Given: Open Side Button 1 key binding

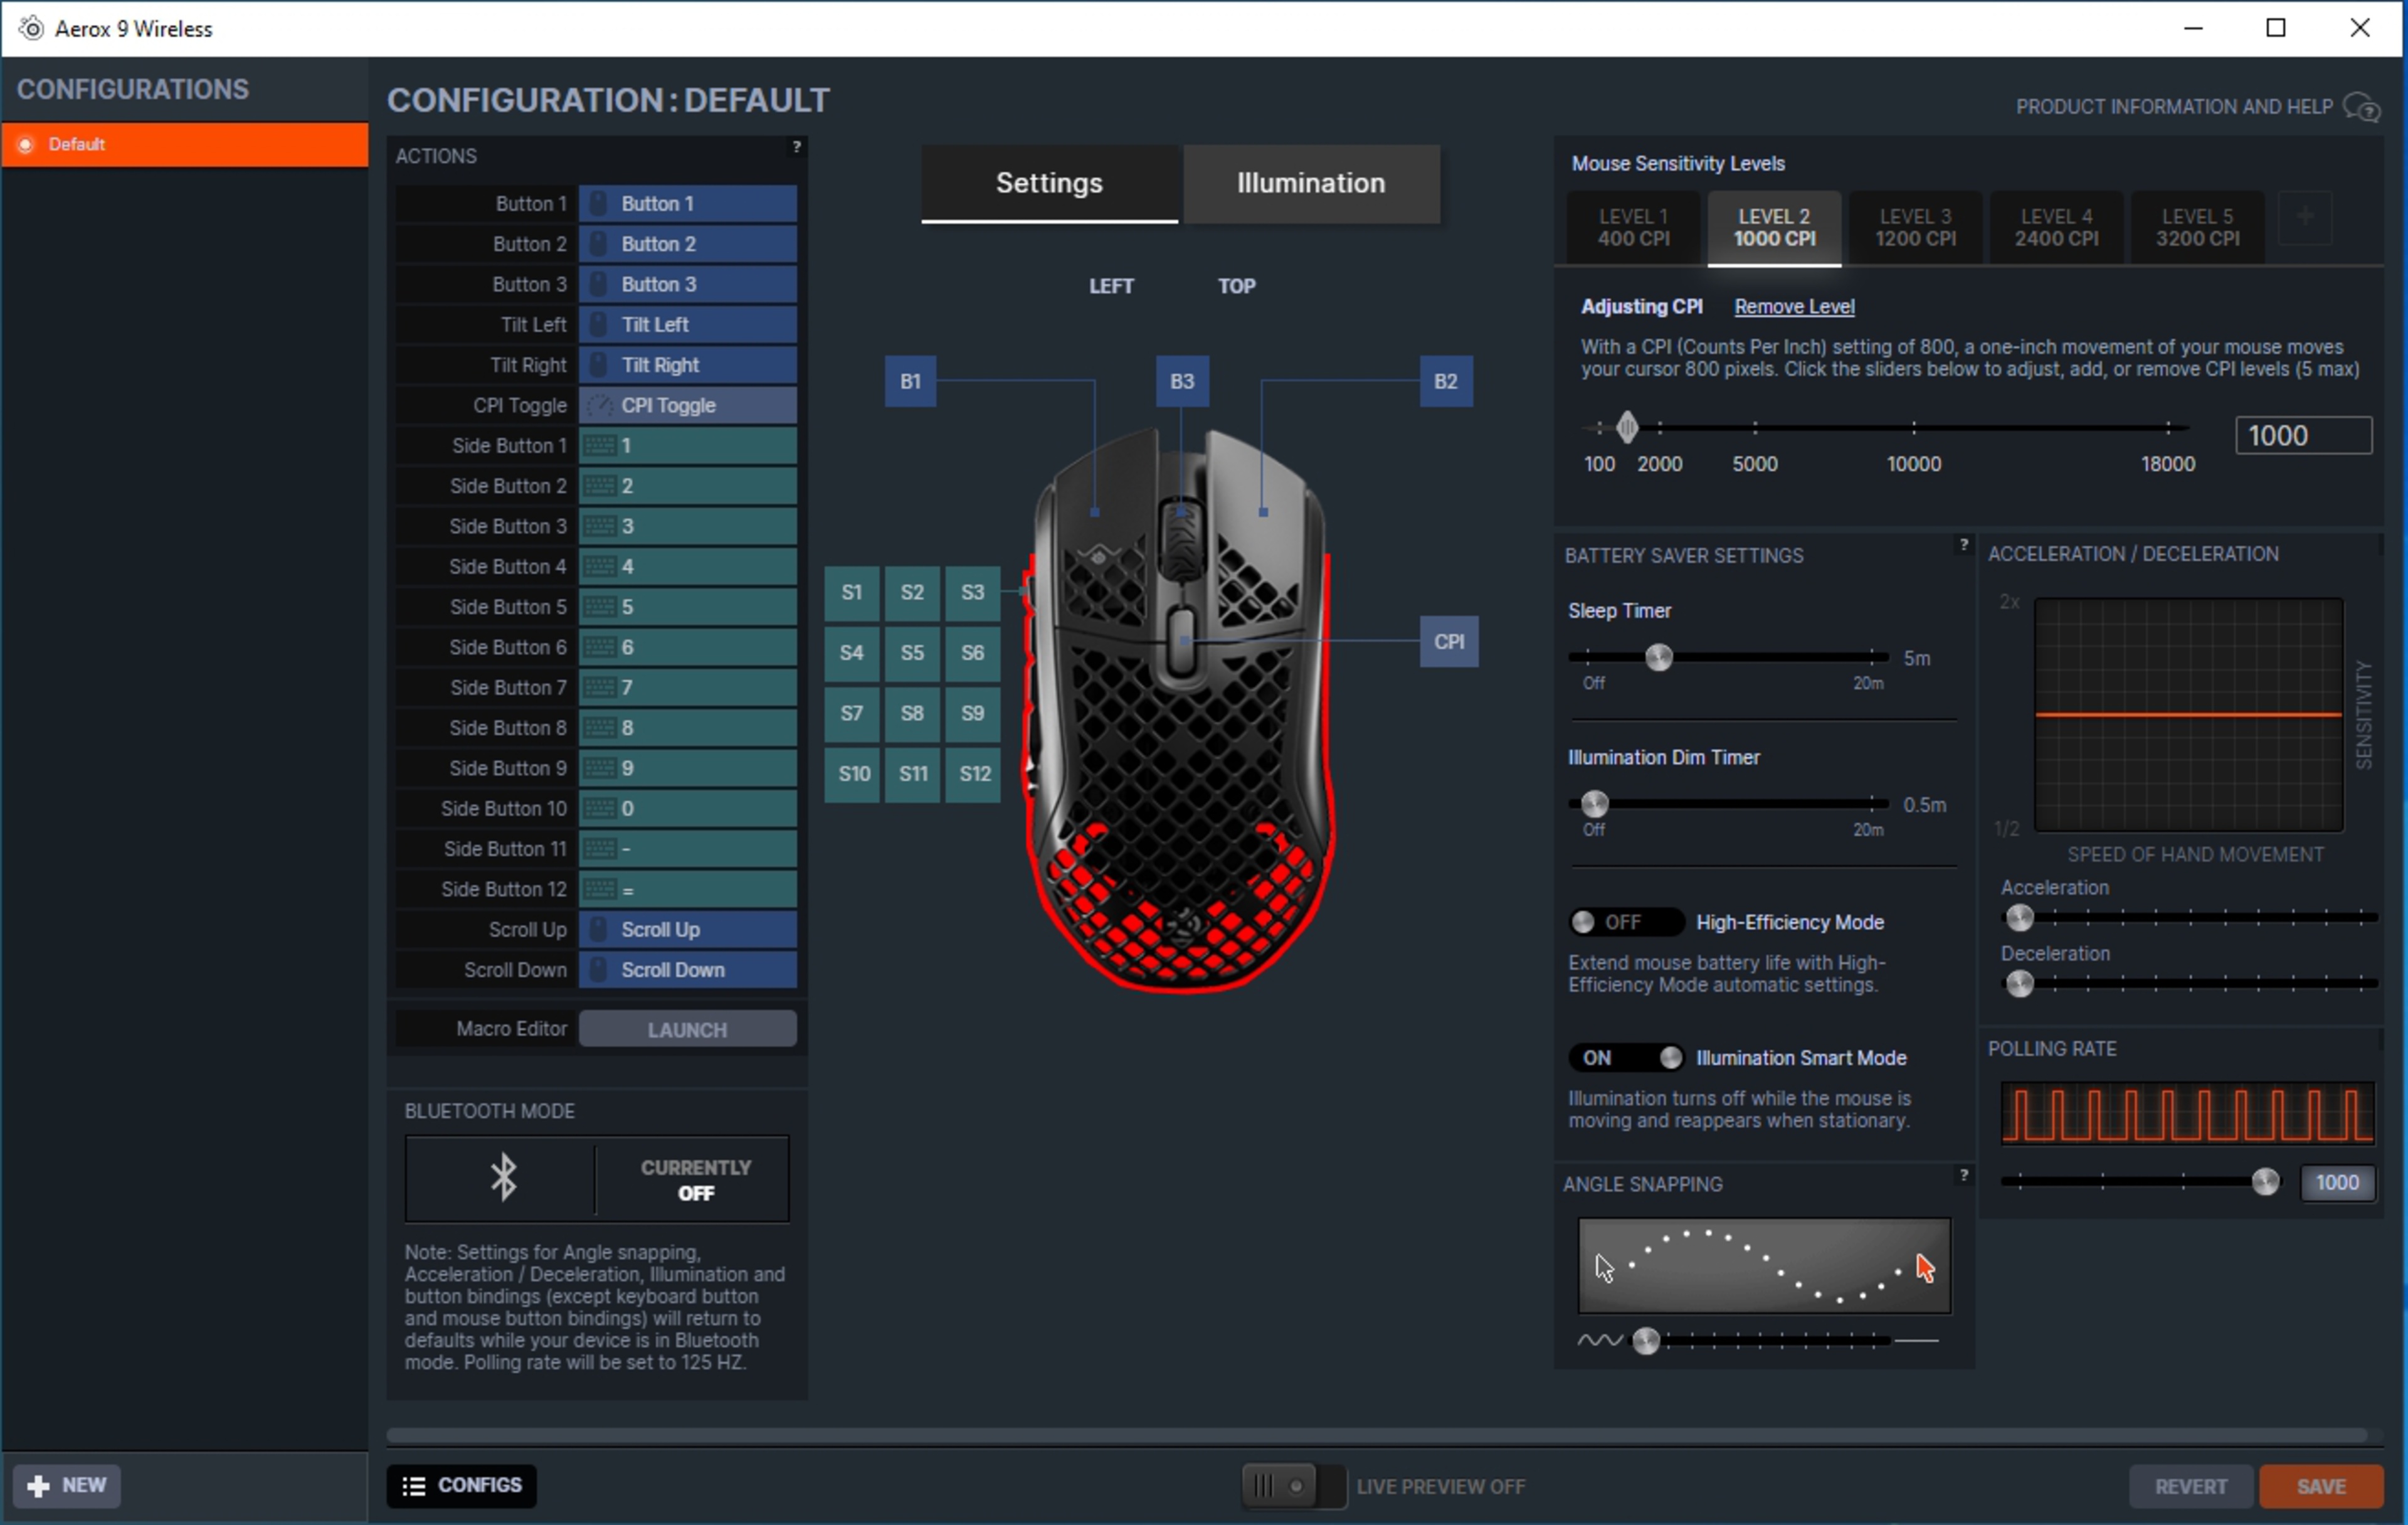Looking at the screenshot, I should point(687,445).
